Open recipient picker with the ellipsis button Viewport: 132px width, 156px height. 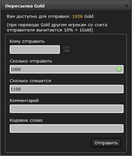click(x=67, y=50)
